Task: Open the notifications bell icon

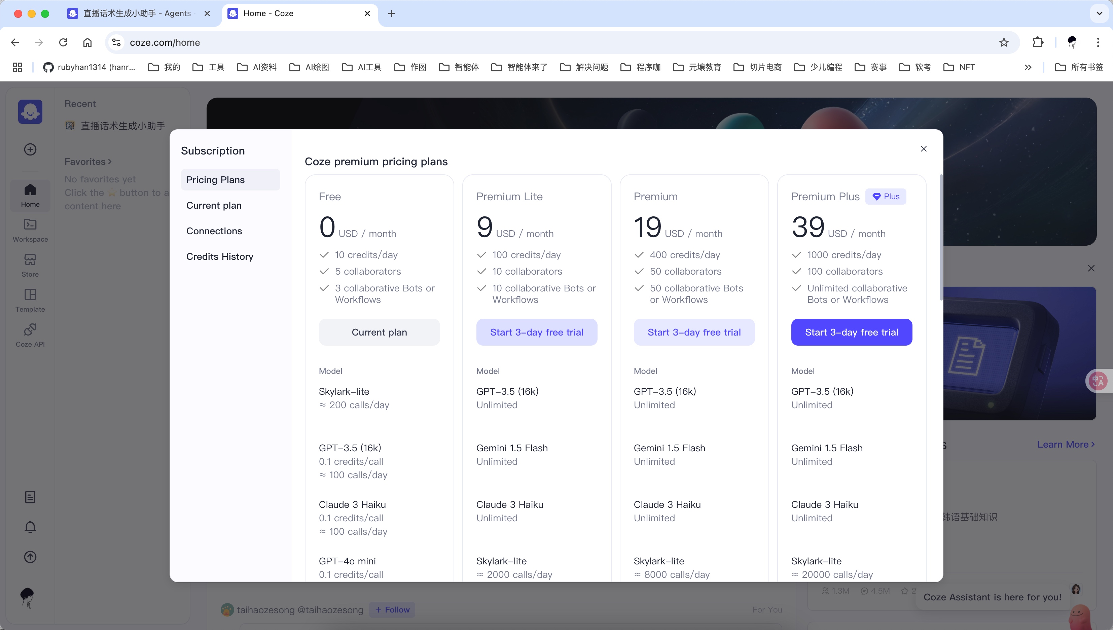Action: click(x=30, y=527)
